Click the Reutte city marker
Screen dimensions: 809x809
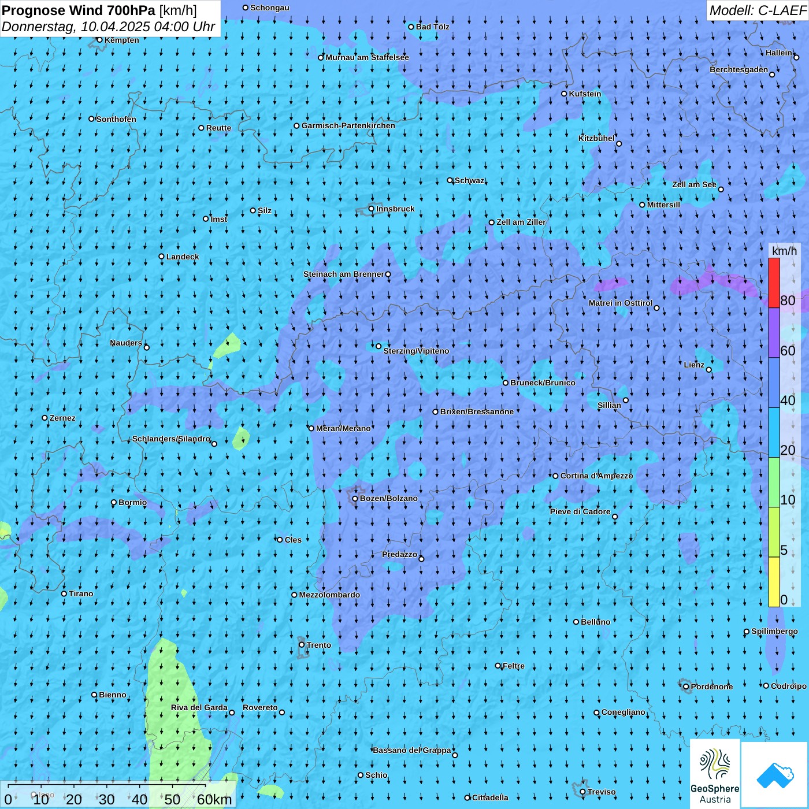pyautogui.click(x=201, y=128)
